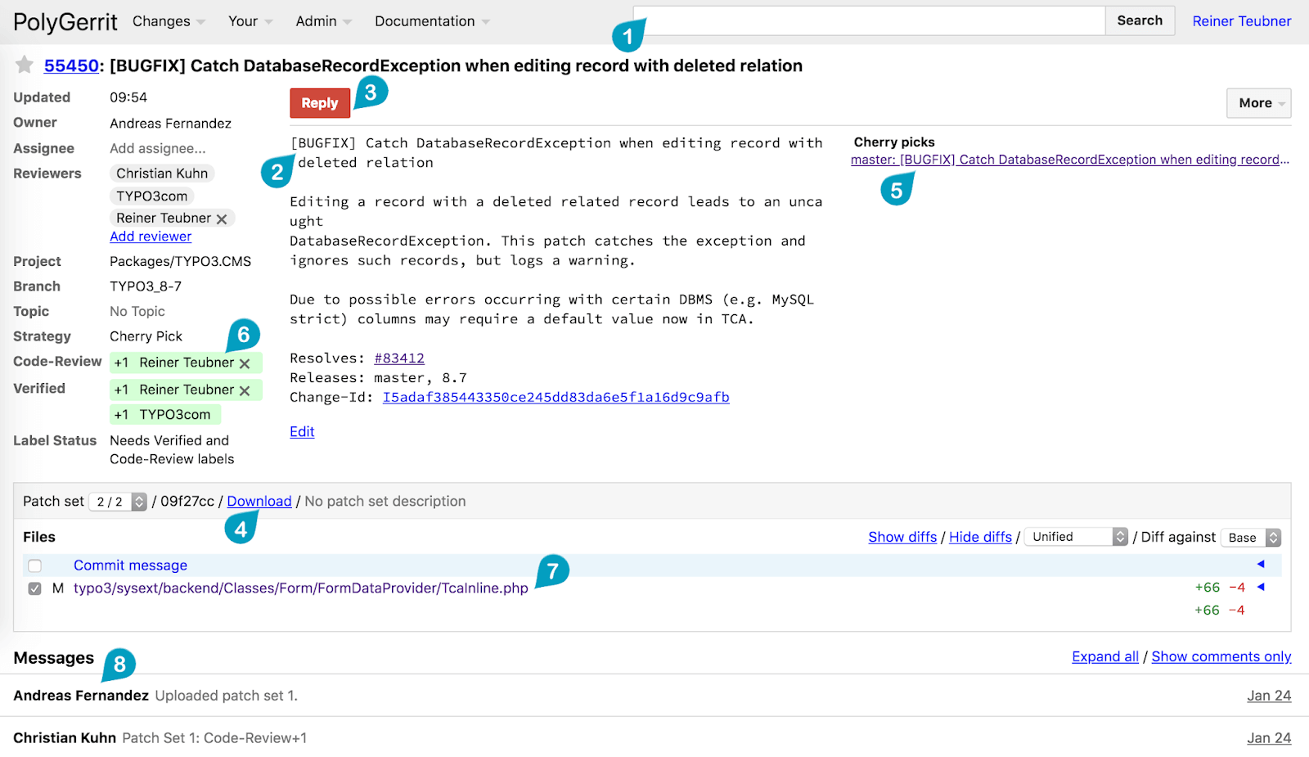The height and width of the screenshot is (757, 1309).
Task: Open the Download link for the patch set
Action: (x=259, y=501)
